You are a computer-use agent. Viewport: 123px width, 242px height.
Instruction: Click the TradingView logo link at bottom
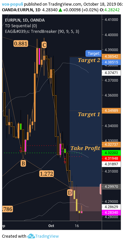43,236
